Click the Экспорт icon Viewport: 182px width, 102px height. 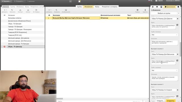tap(20, 10)
